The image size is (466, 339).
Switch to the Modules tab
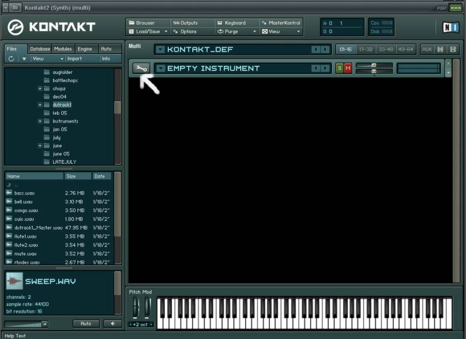(63, 49)
